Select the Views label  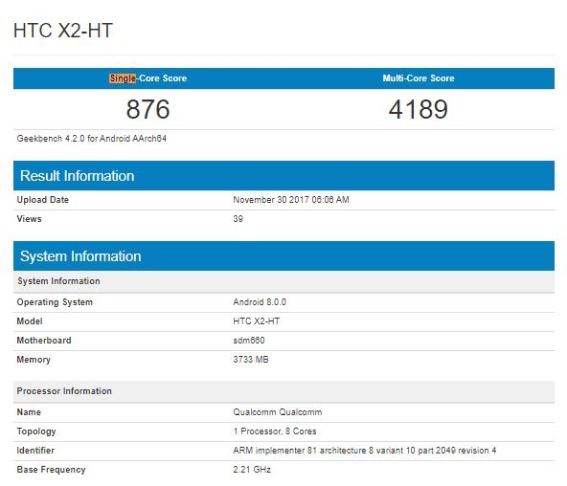[x=29, y=219]
